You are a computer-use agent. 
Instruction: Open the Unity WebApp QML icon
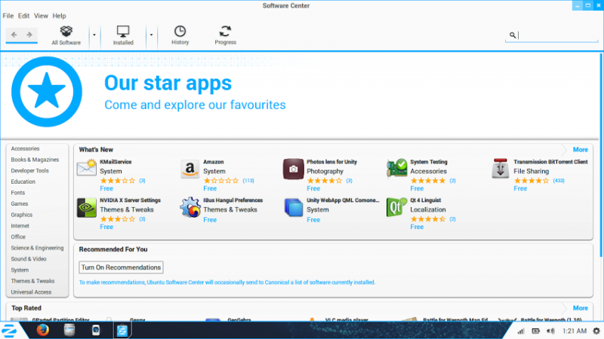(x=293, y=208)
